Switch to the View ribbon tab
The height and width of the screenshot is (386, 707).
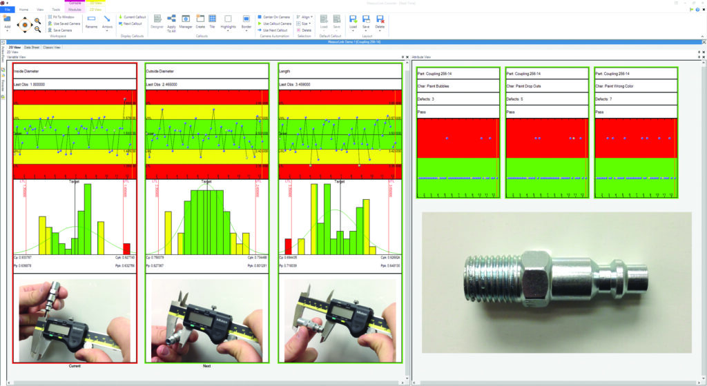point(40,10)
